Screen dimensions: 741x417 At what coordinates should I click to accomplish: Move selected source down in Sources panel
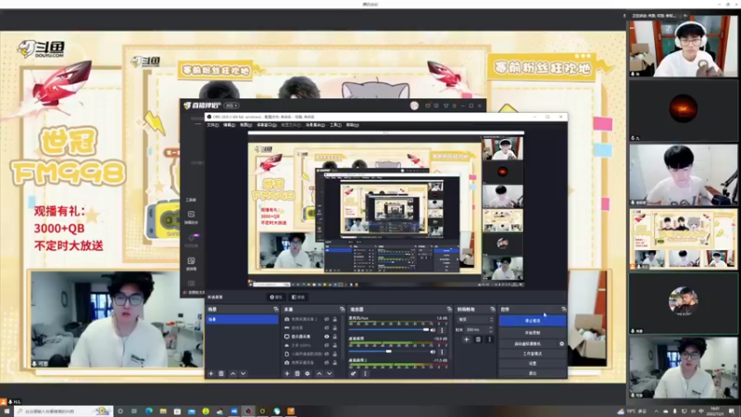pos(330,373)
